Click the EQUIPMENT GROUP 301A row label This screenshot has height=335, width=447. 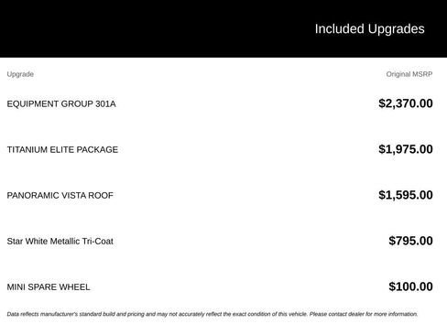(61, 104)
